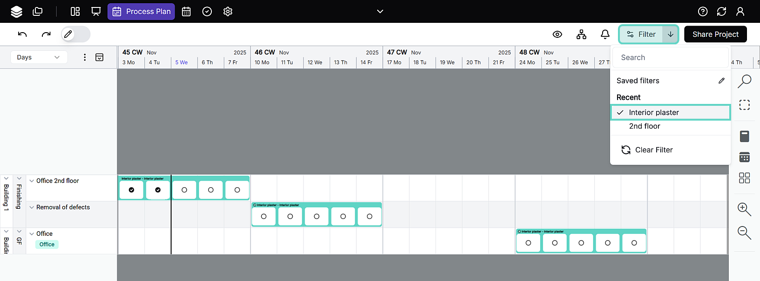
Task: Edit saved filters with pencil icon
Action: pyautogui.click(x=721, y=81)
